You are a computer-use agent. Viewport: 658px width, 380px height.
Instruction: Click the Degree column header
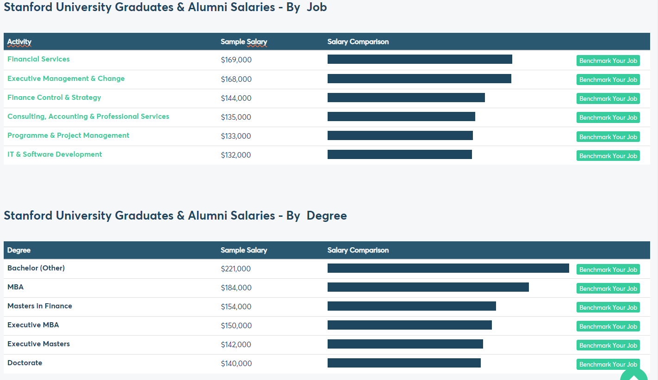[x=19, y=250]
